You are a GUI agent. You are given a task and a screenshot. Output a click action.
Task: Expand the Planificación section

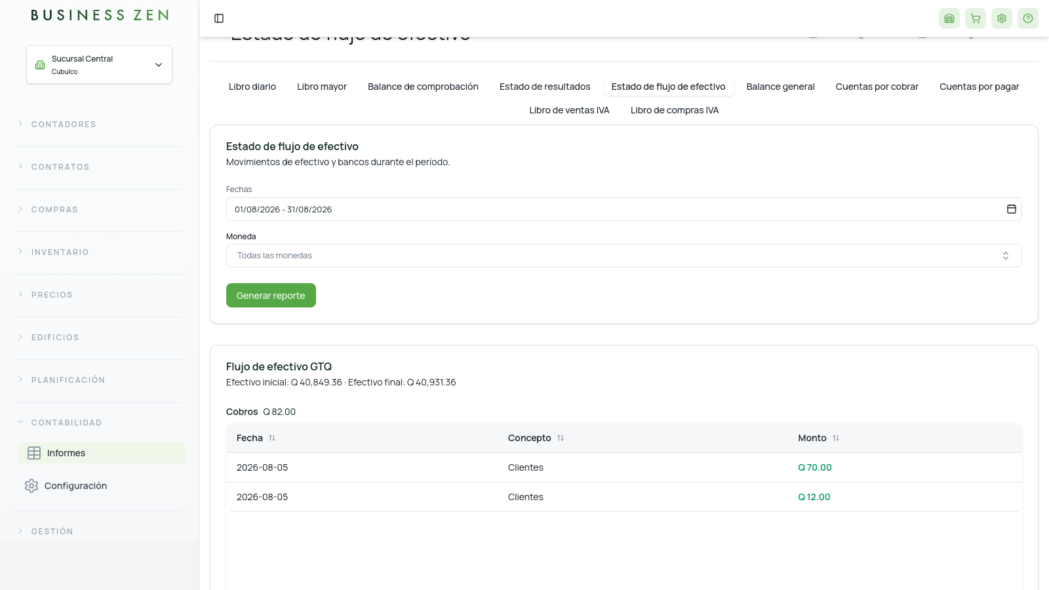pyautogui.click(x=99, y=380)
